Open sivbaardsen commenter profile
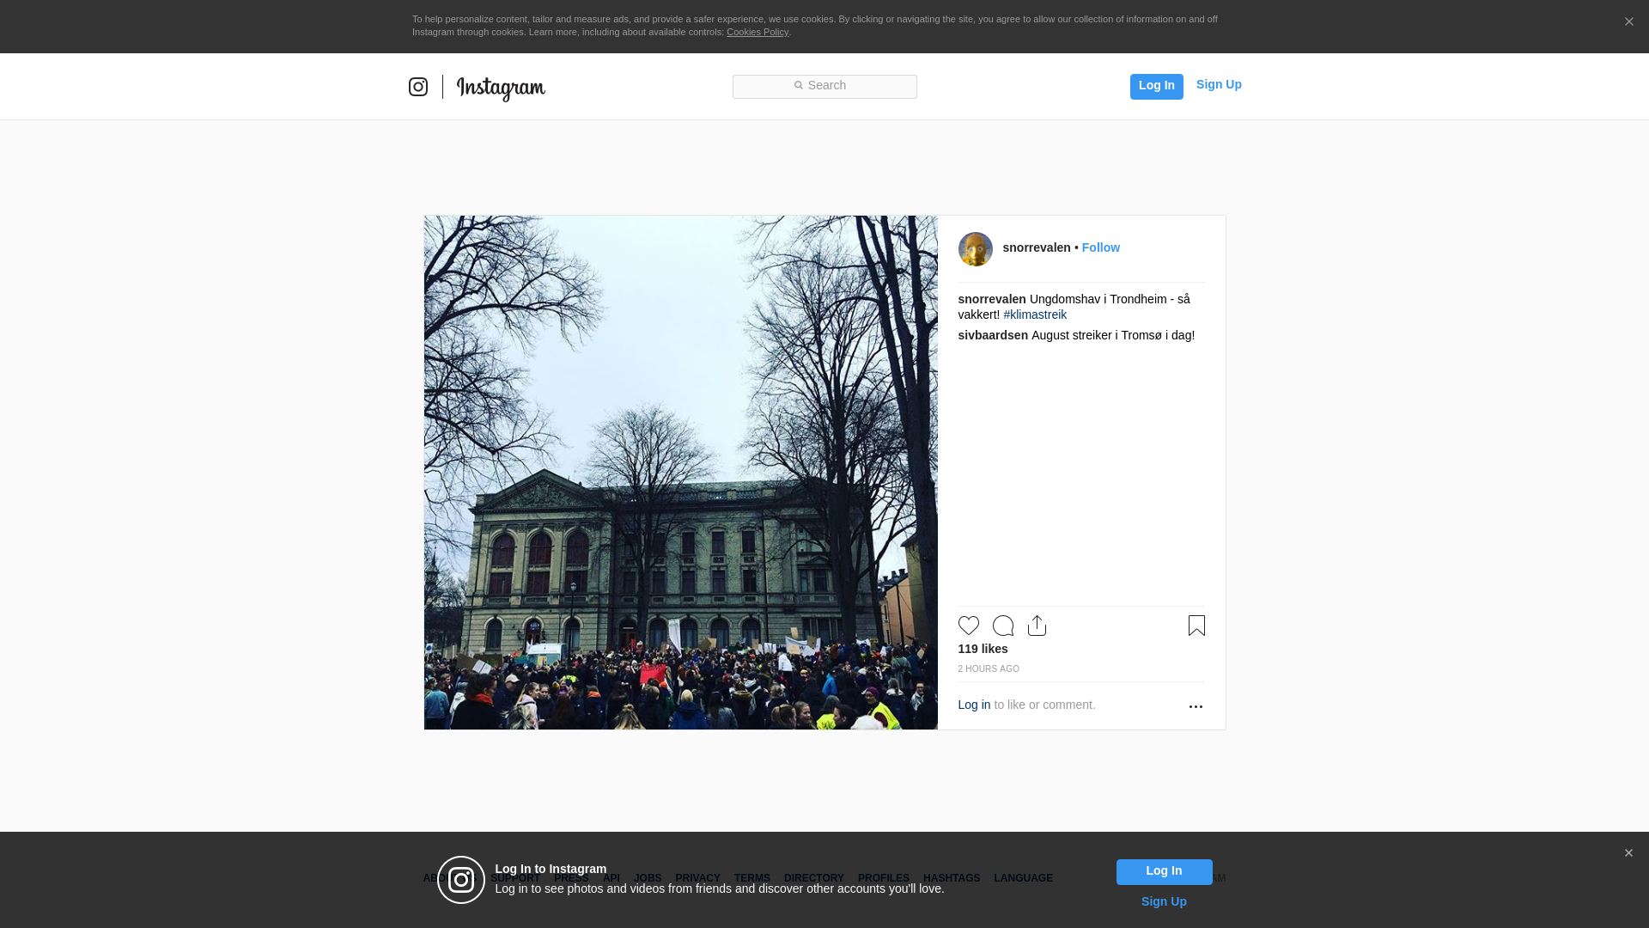This screenshot has height=928, width=1649. click(993, 335)
